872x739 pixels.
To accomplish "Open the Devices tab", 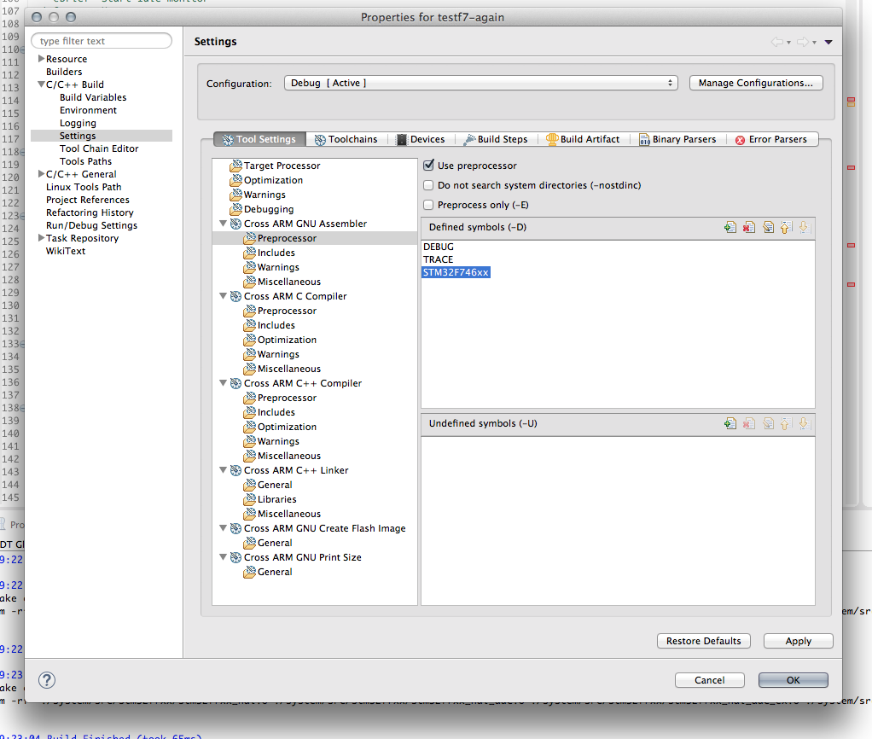I will click(421, 140).
